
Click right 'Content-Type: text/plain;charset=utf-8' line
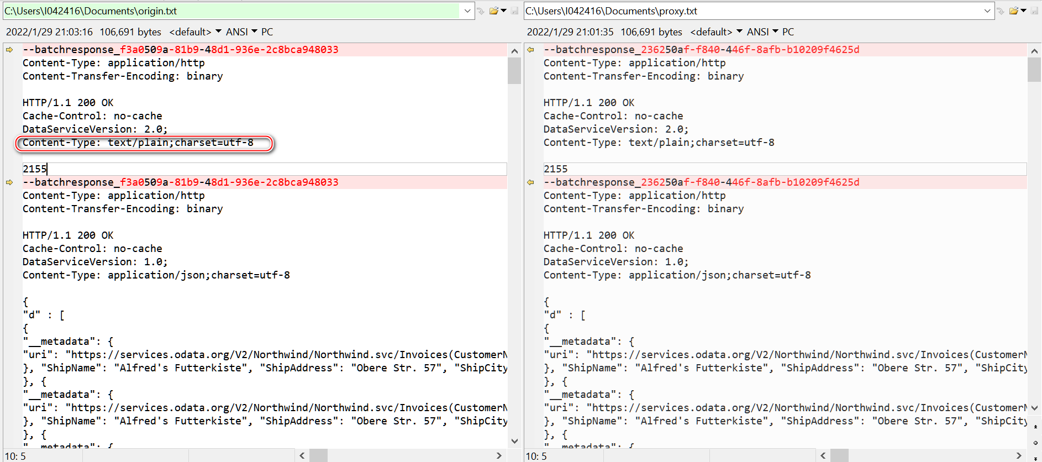click(659, 143)
